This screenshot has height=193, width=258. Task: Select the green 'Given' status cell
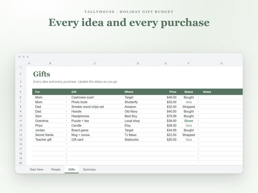[x=188, y=121]
